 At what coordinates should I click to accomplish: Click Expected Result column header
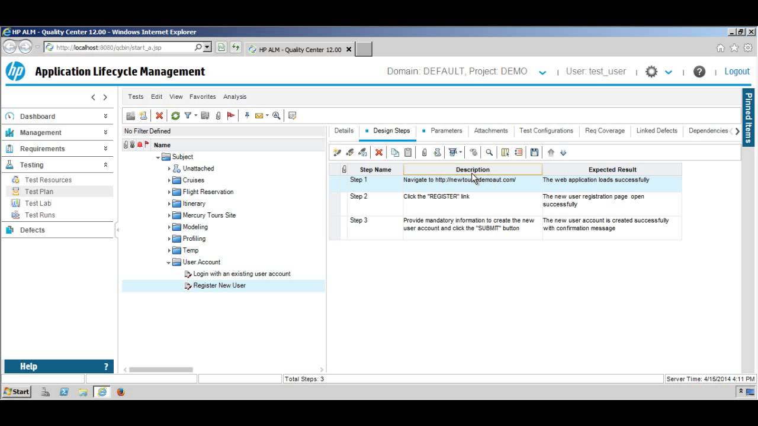tap(612, 170)
